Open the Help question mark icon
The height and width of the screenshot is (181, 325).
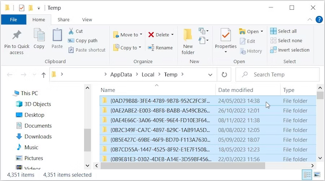pos(319,19)
